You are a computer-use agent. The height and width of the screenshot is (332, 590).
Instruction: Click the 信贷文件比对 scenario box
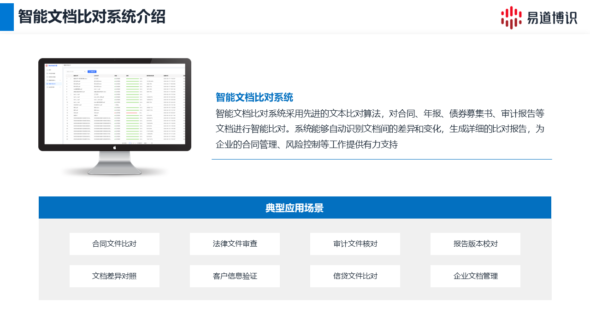355,276
